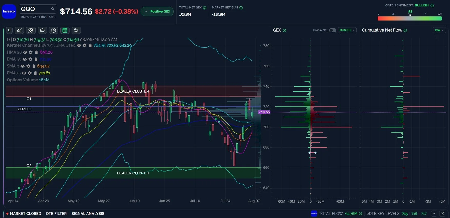Viewport: 450px width, 218px height.
Task: Click the lower DEALER CLUSTER label
Action: (x=133, y=173)
